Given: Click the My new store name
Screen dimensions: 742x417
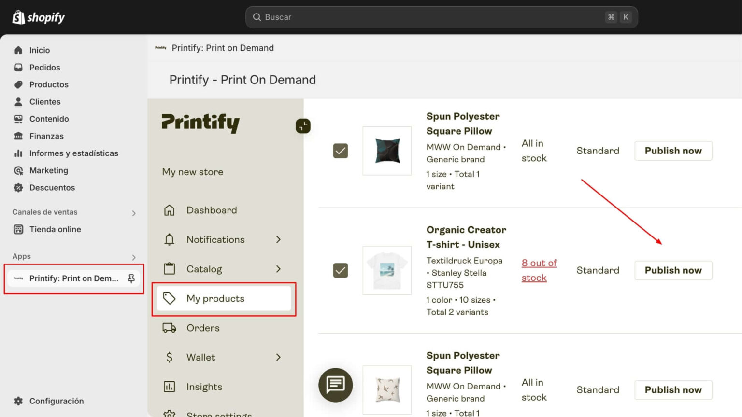Looking at the screenshot, I should click(x=192, y=172).
